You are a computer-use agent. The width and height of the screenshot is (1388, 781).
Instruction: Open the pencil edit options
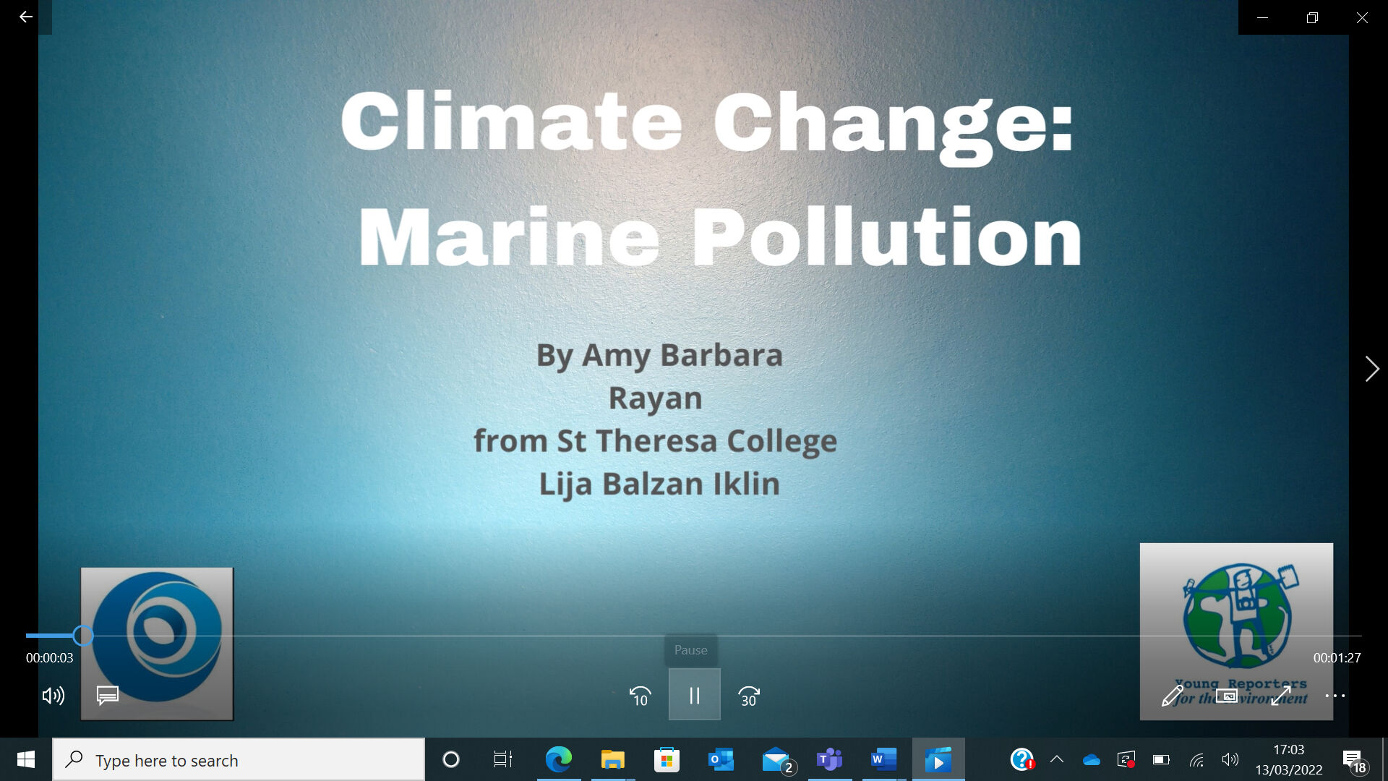pos(1172,696)
